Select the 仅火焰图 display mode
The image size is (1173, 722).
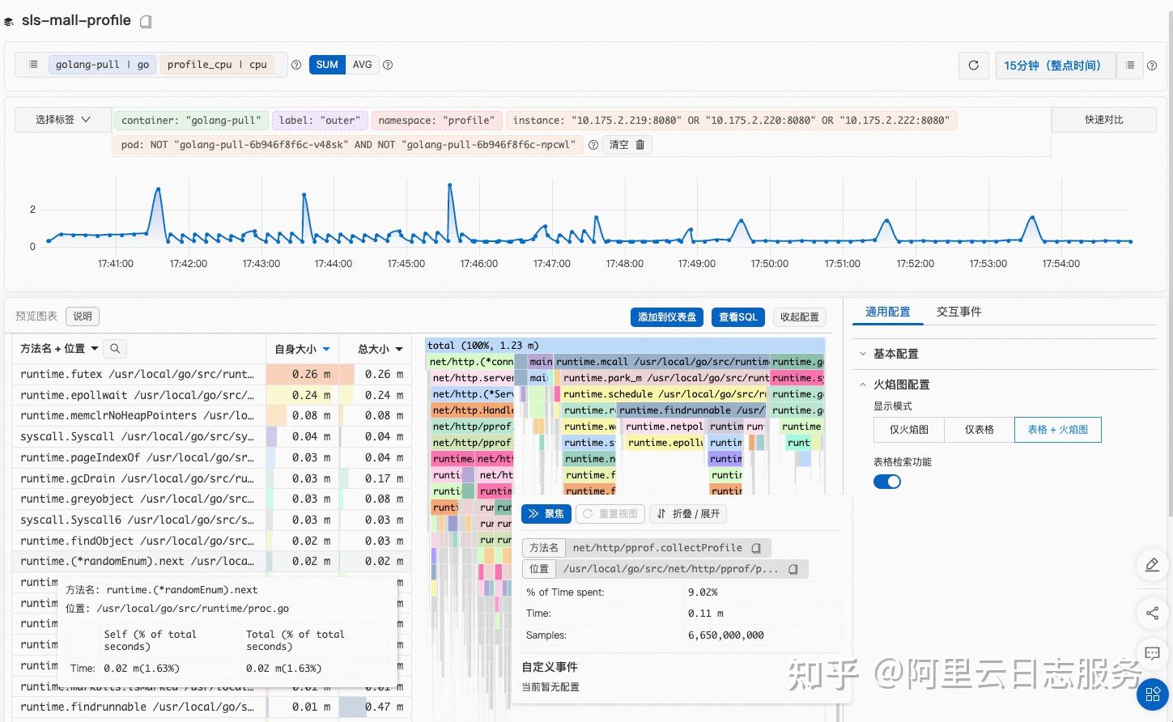tap(908, 429)
